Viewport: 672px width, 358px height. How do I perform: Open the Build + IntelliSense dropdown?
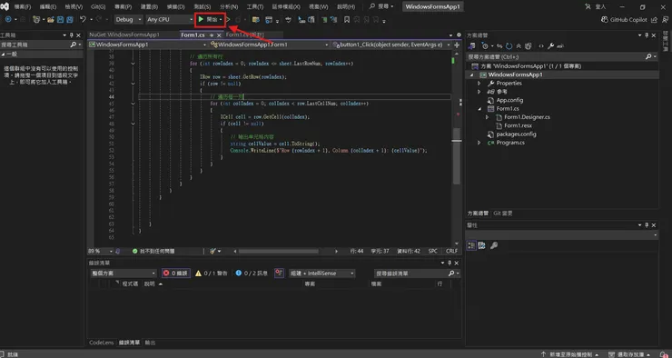point(321,273)
